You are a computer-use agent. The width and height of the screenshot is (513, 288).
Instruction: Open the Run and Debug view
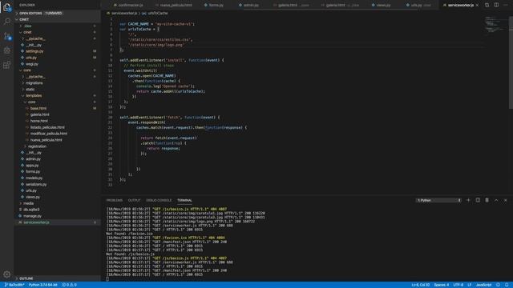(x=7, y=50)
